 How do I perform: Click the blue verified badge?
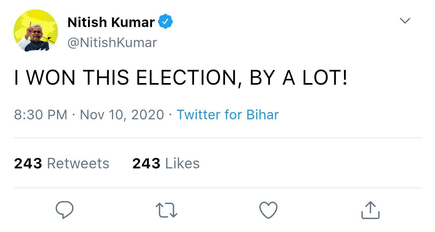click(166, 22)
